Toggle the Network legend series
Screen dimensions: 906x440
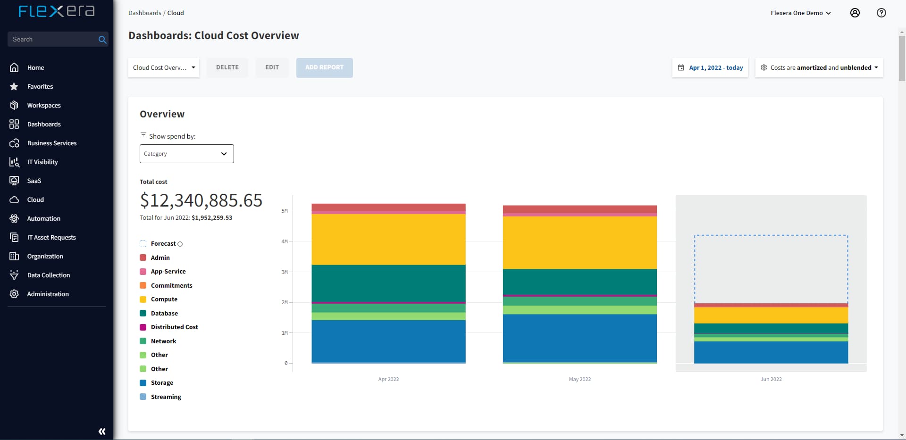click(x=158, y=341)
